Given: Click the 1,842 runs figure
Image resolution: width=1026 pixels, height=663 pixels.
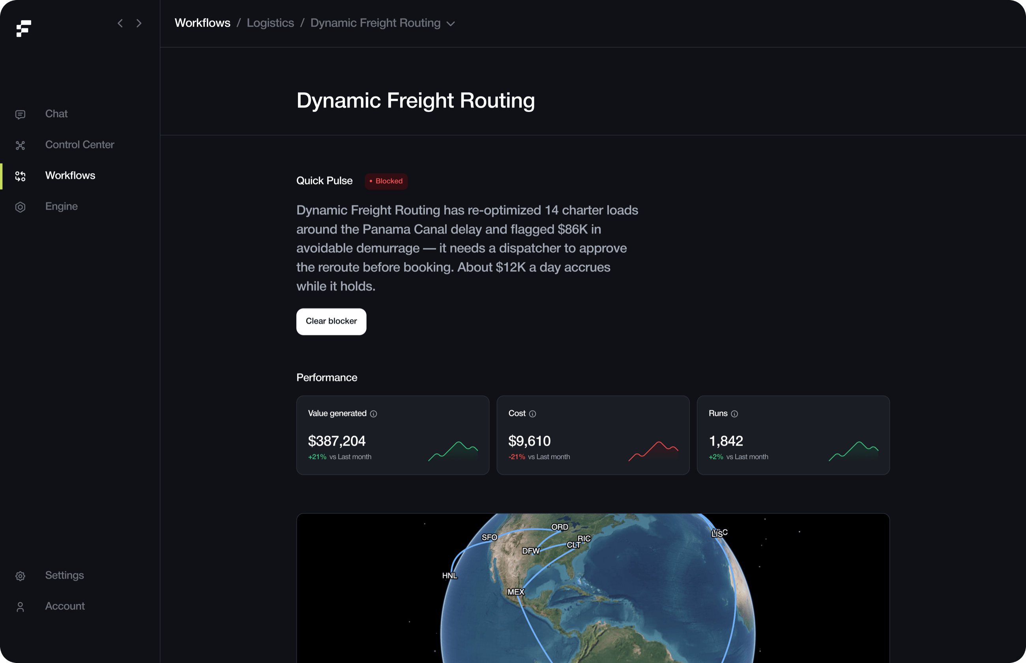Looking at the screenshot, I should point(726,441).
